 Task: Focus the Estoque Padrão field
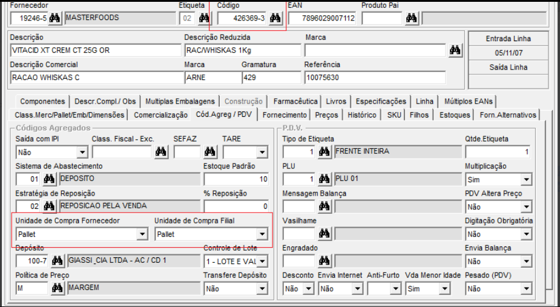click(236, 179)
